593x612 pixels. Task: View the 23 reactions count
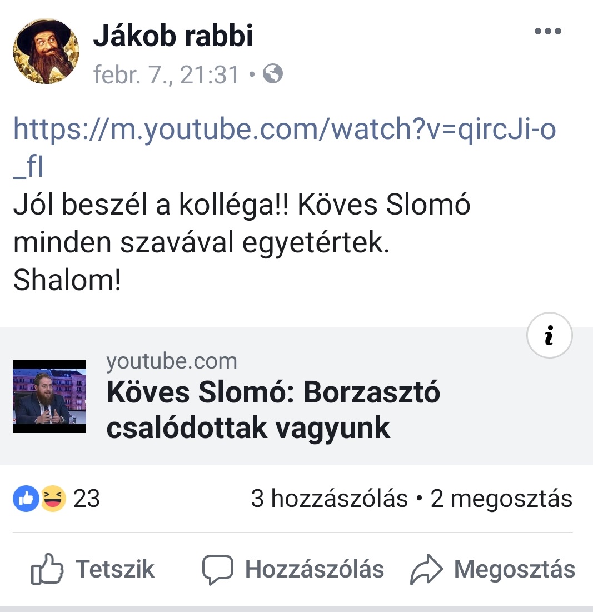87,499
